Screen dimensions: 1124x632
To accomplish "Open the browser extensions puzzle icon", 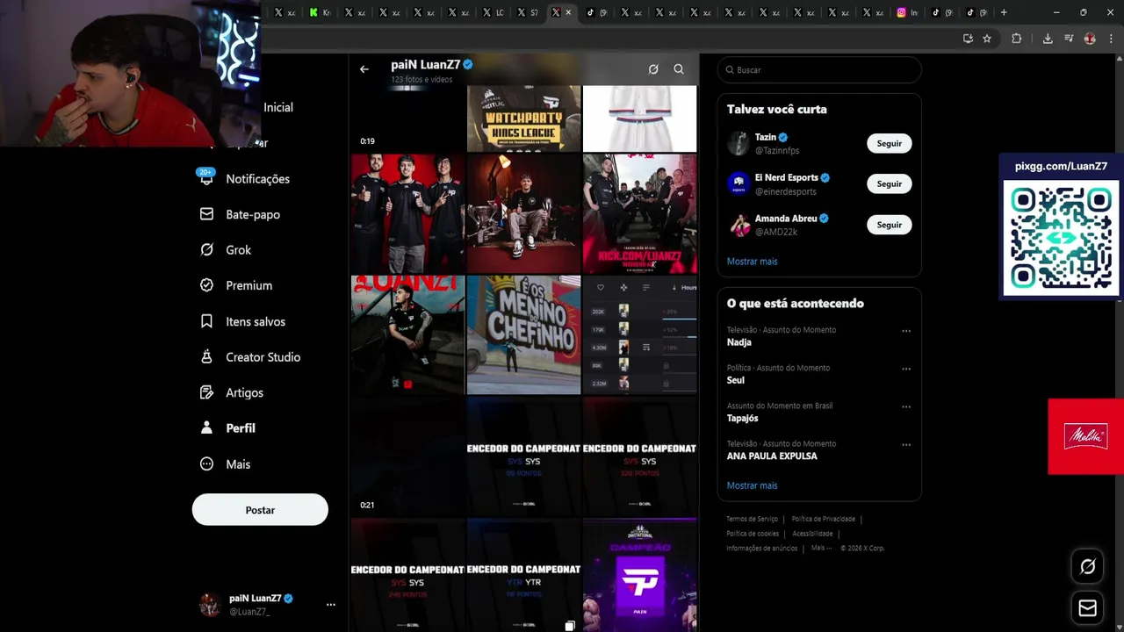I will [1017, 39].
